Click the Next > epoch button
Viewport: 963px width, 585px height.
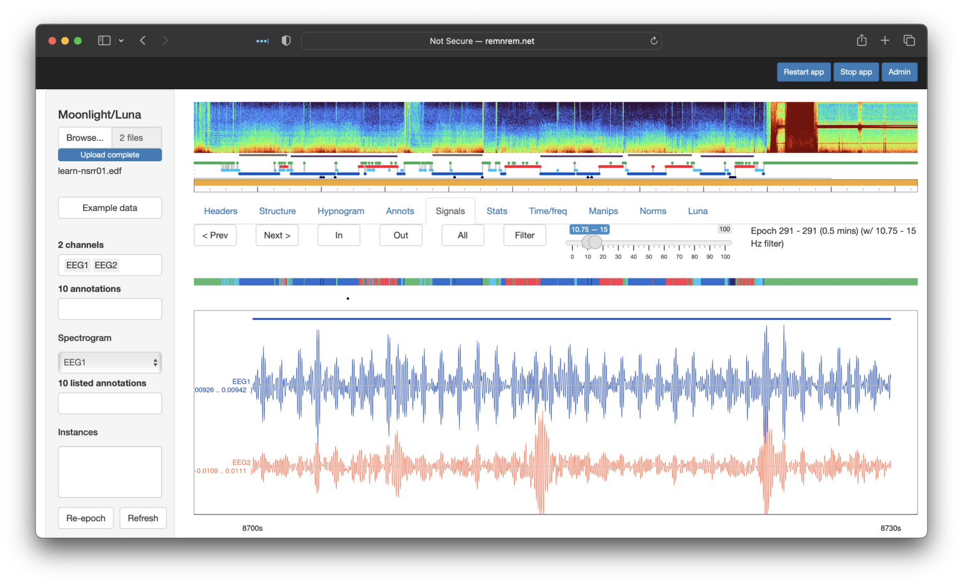(x=277, y=235)
